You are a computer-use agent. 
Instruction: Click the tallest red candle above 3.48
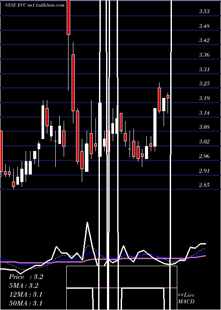[x=69, y=17]
